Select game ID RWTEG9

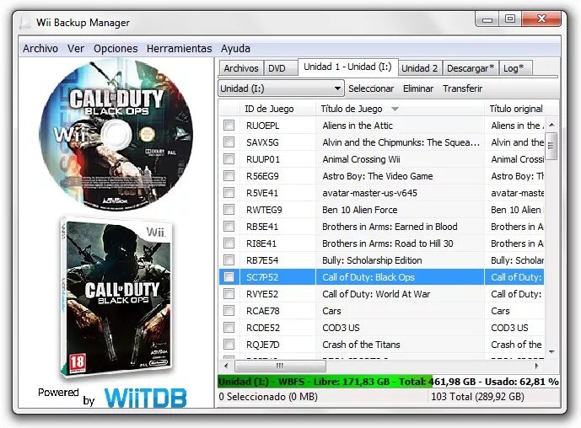264,210
